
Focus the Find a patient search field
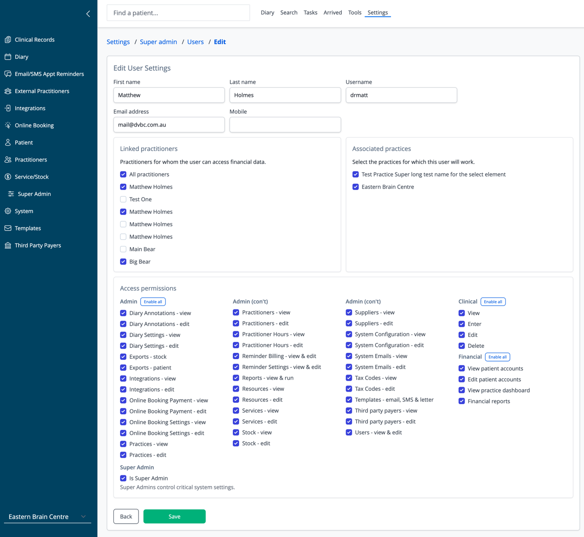pyautogui.click(x=179, y=13)
